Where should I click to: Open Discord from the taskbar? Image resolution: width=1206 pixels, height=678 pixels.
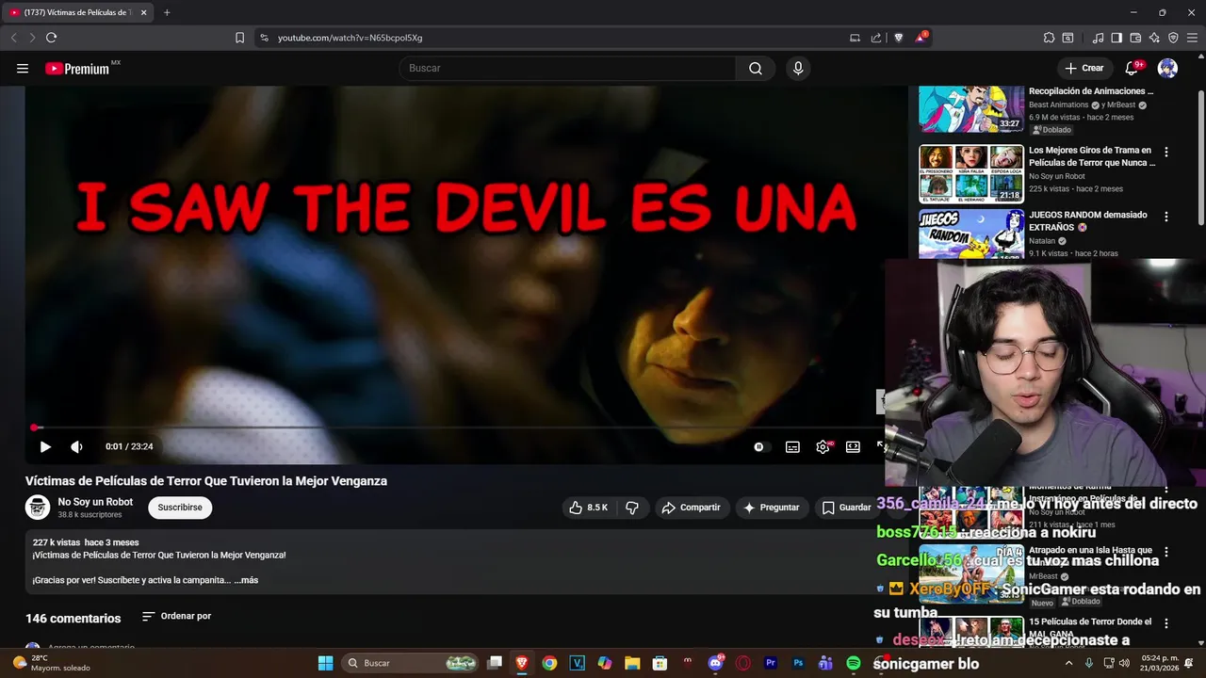click(x=716, y=663)
